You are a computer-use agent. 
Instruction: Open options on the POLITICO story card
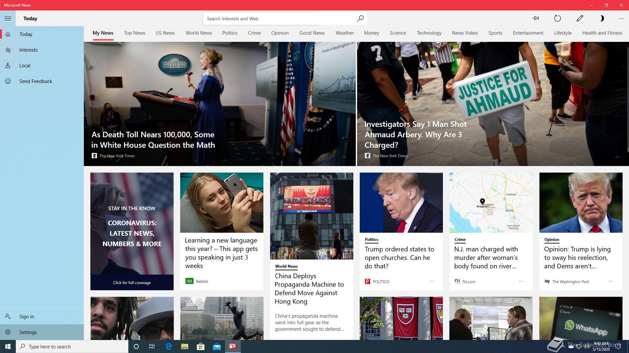click(x=431, y=281)
